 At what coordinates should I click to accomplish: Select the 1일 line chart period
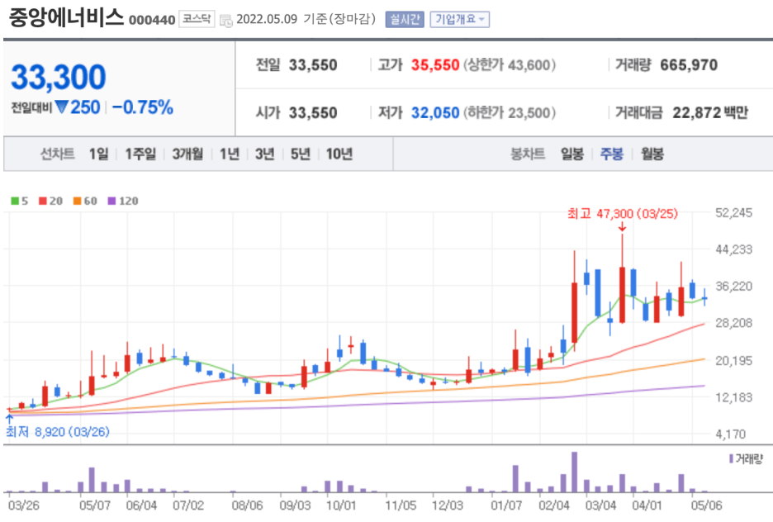click(x=98, y=154)
